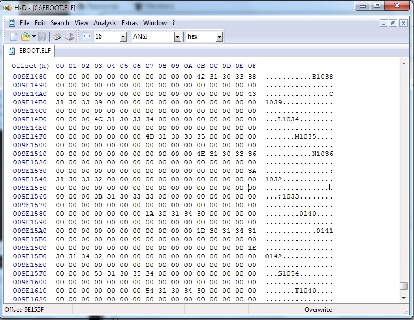
Task: Open the Edit menu
Action: [40, 23]
